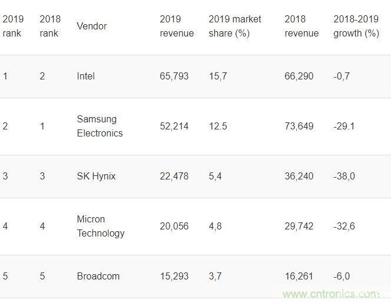Viewport: 391px width, 303px height.
Task: Click Samsung's 2018 revenue value 73,649
Action: tap(299, 126)
